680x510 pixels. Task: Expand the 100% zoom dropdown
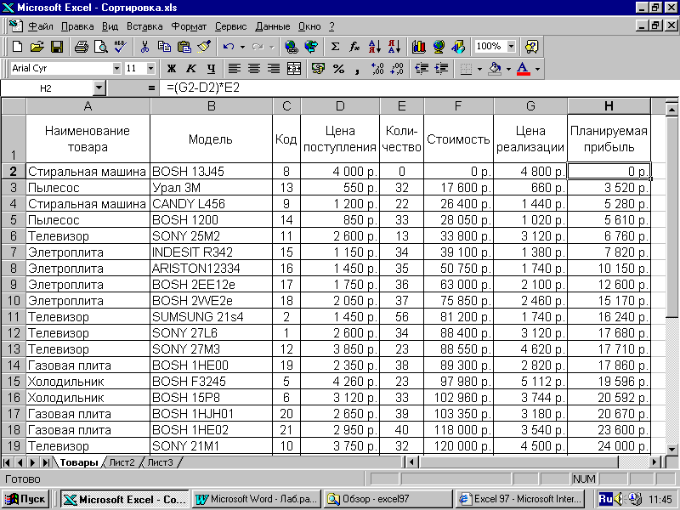coord(511,47)
